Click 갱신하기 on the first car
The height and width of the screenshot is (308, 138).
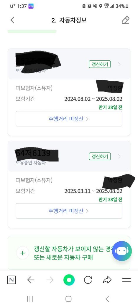(100, 64)
